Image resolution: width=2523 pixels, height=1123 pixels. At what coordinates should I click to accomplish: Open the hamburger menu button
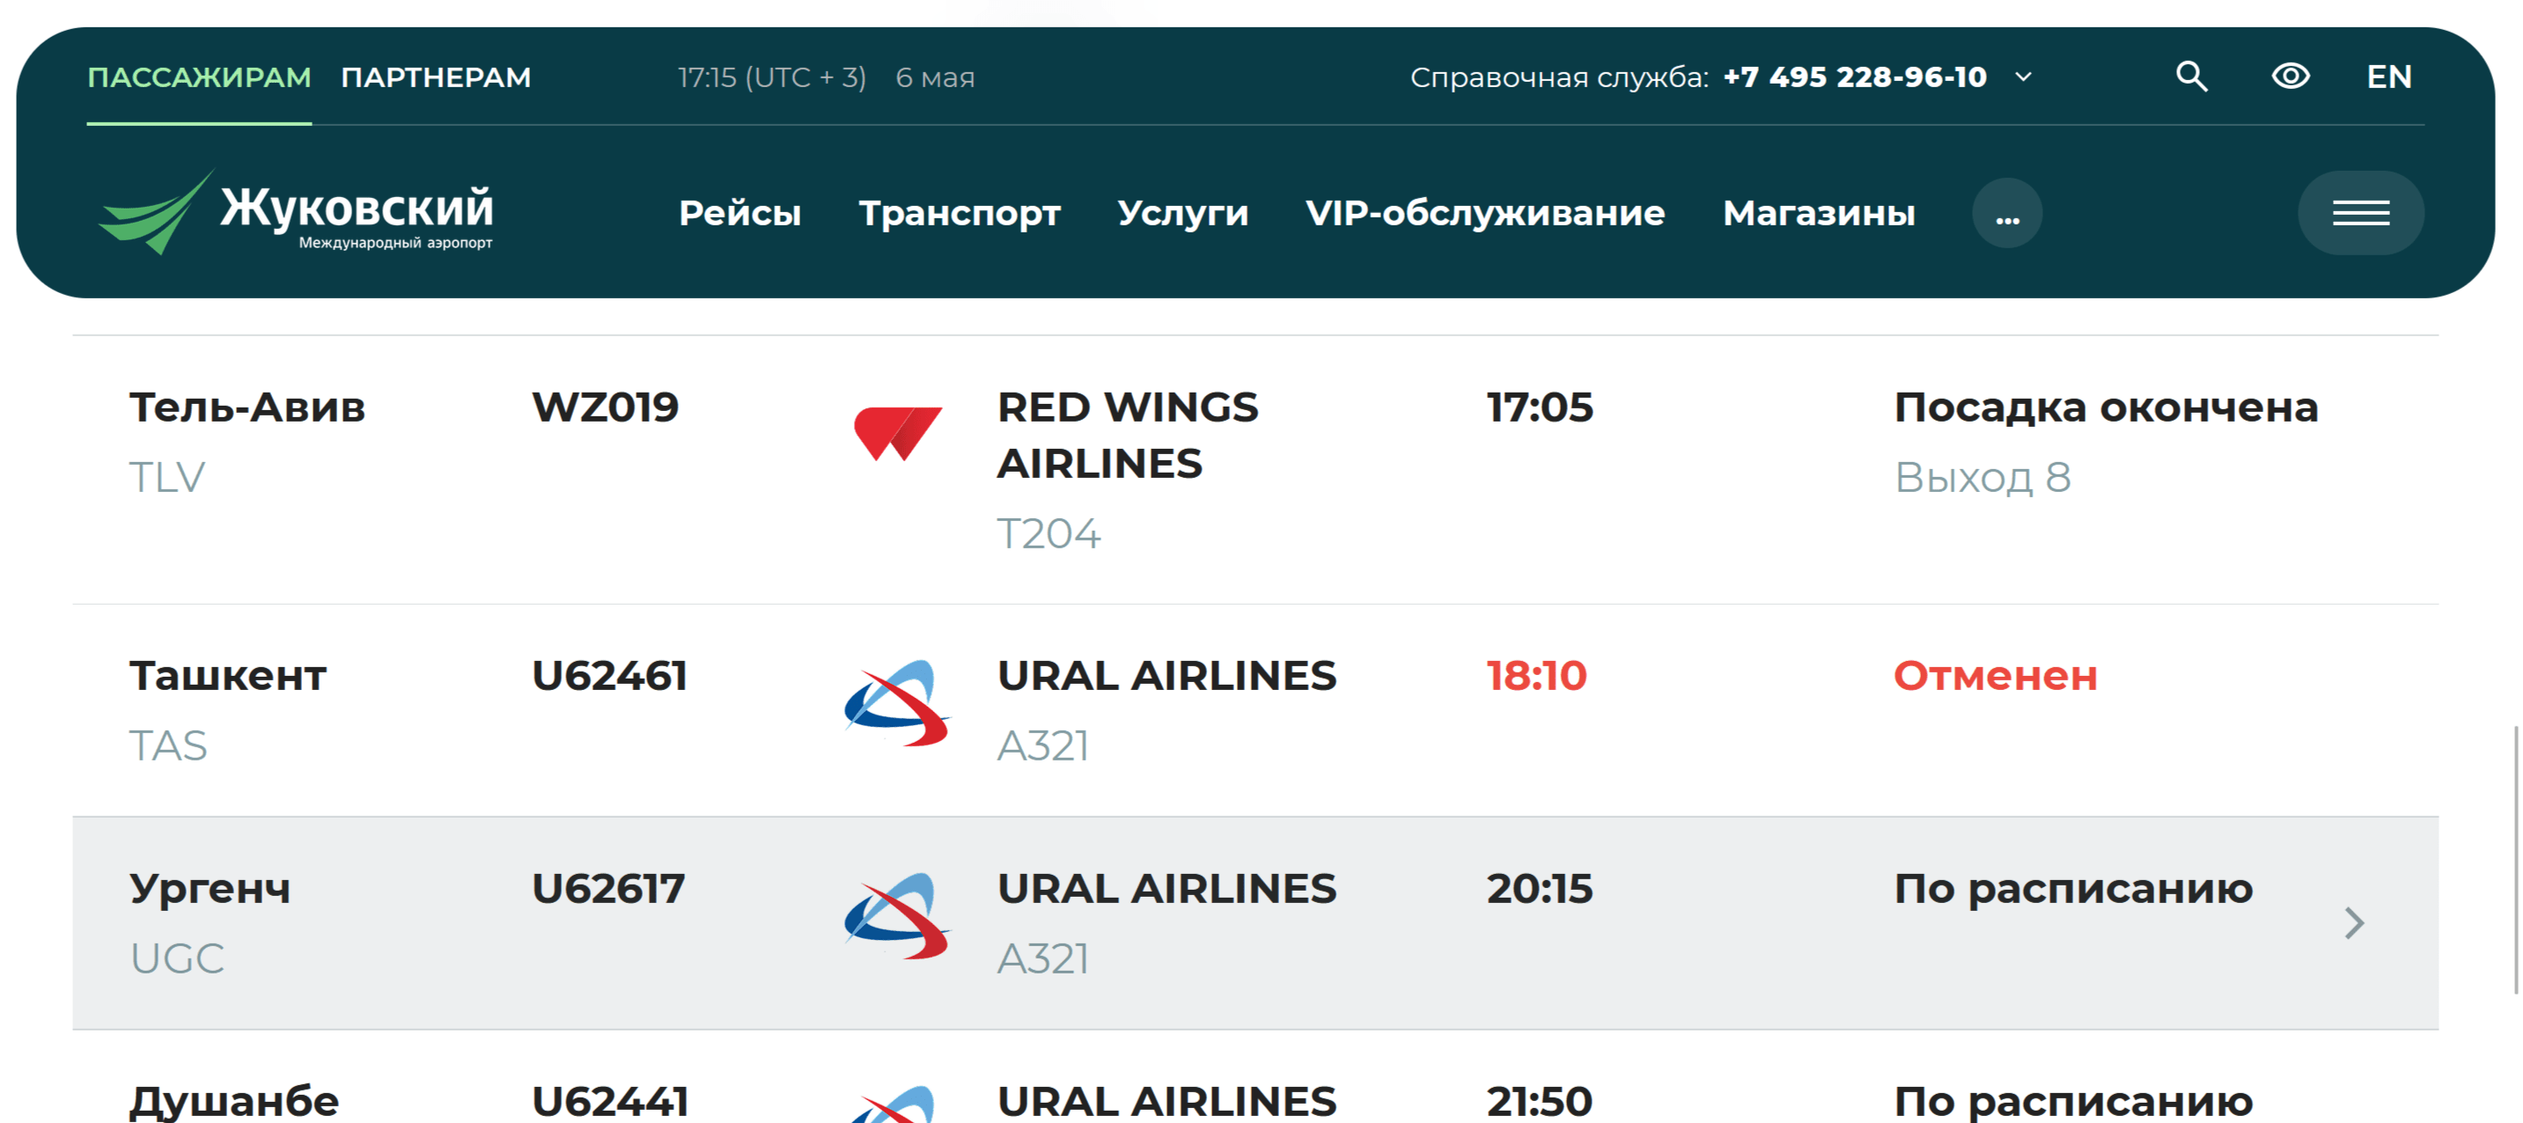point(2360,212)
